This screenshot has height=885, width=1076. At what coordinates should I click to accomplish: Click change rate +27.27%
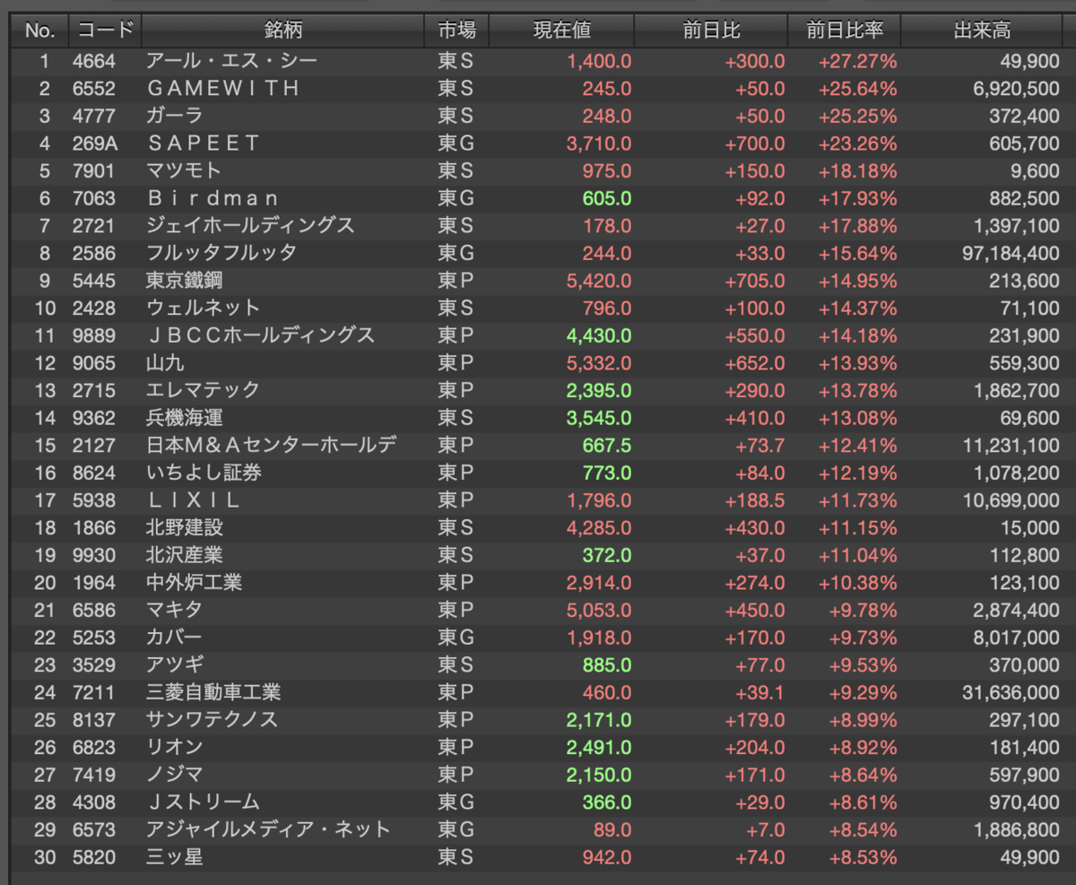pos(857,61)
